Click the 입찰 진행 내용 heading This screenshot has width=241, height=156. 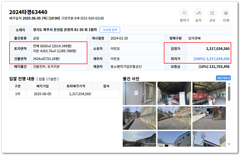pos(22,79)
